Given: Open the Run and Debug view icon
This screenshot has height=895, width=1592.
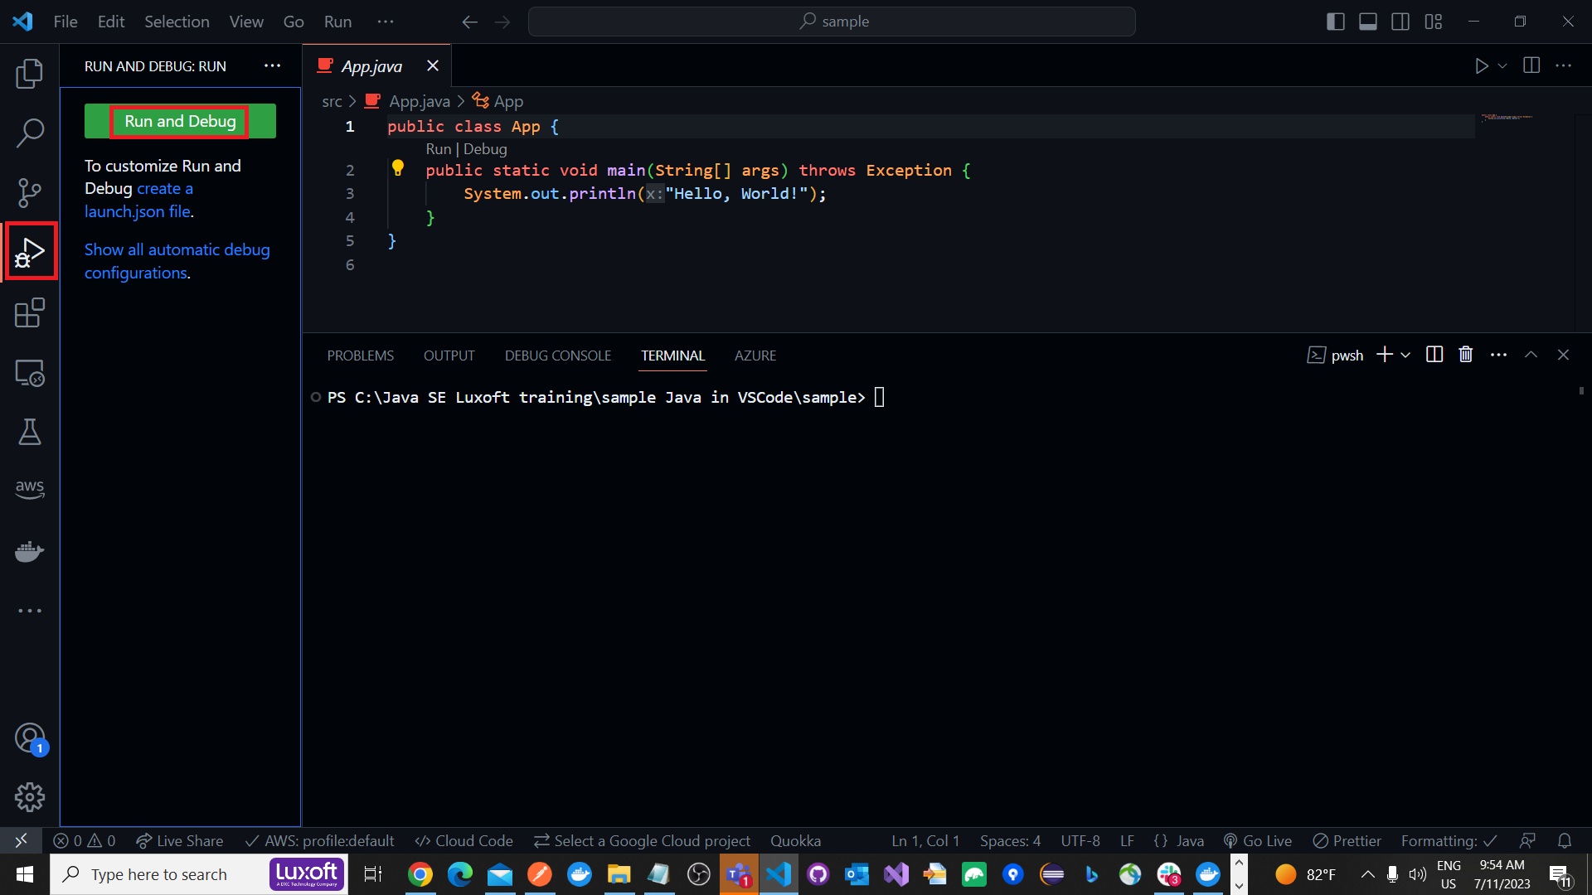Looking at the screenshot, I should (30, 251).
